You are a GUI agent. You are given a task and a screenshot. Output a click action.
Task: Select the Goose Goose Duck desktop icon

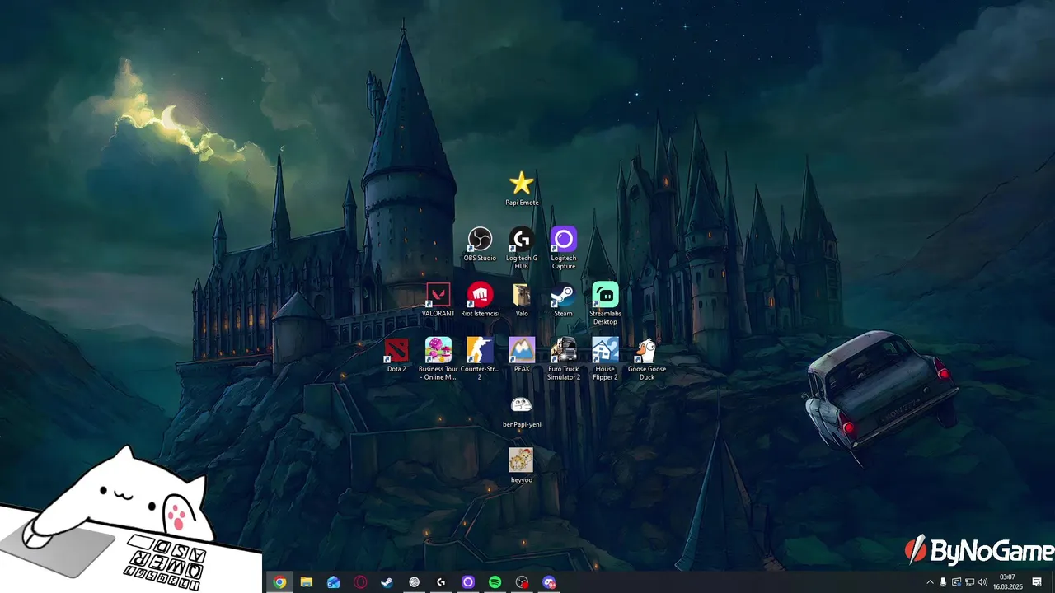pyautogui.click(x=647, y=358)
